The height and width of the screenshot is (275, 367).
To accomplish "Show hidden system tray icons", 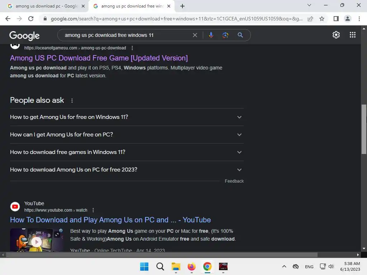I will click(x=284, y=266).
